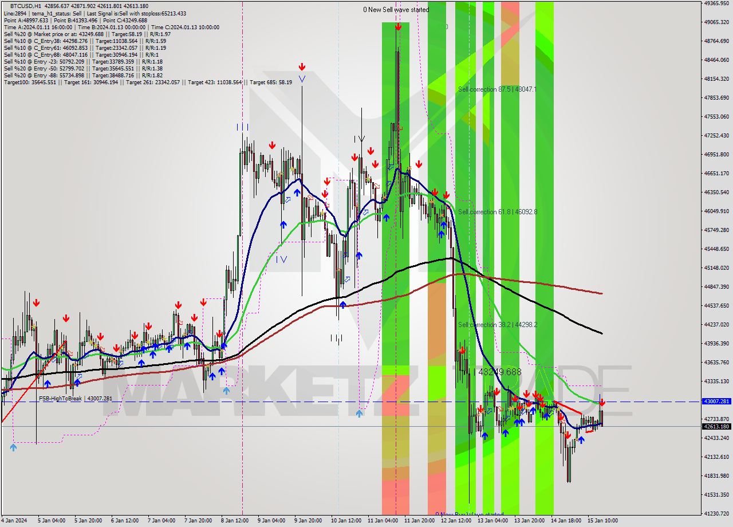The height and width of the screenshot is (527, 733).
Task: Click the 14 Jan 18:00 time label
Action: click(566, 521)
